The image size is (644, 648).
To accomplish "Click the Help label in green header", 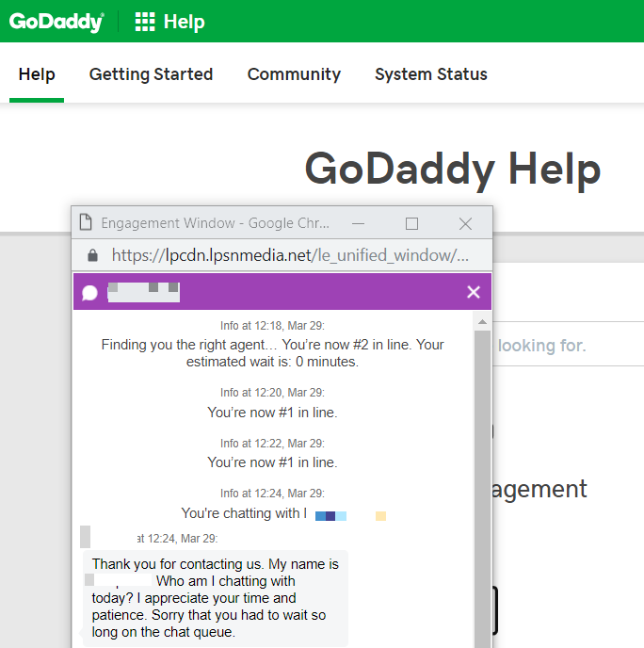I will point(184,22).
